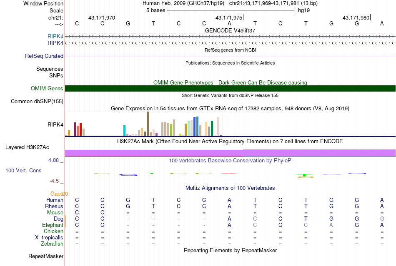Viewport: 396px width, 266px height.
Task: Click the dark green OMIM gene bar
Action: (x=231, y=89)
